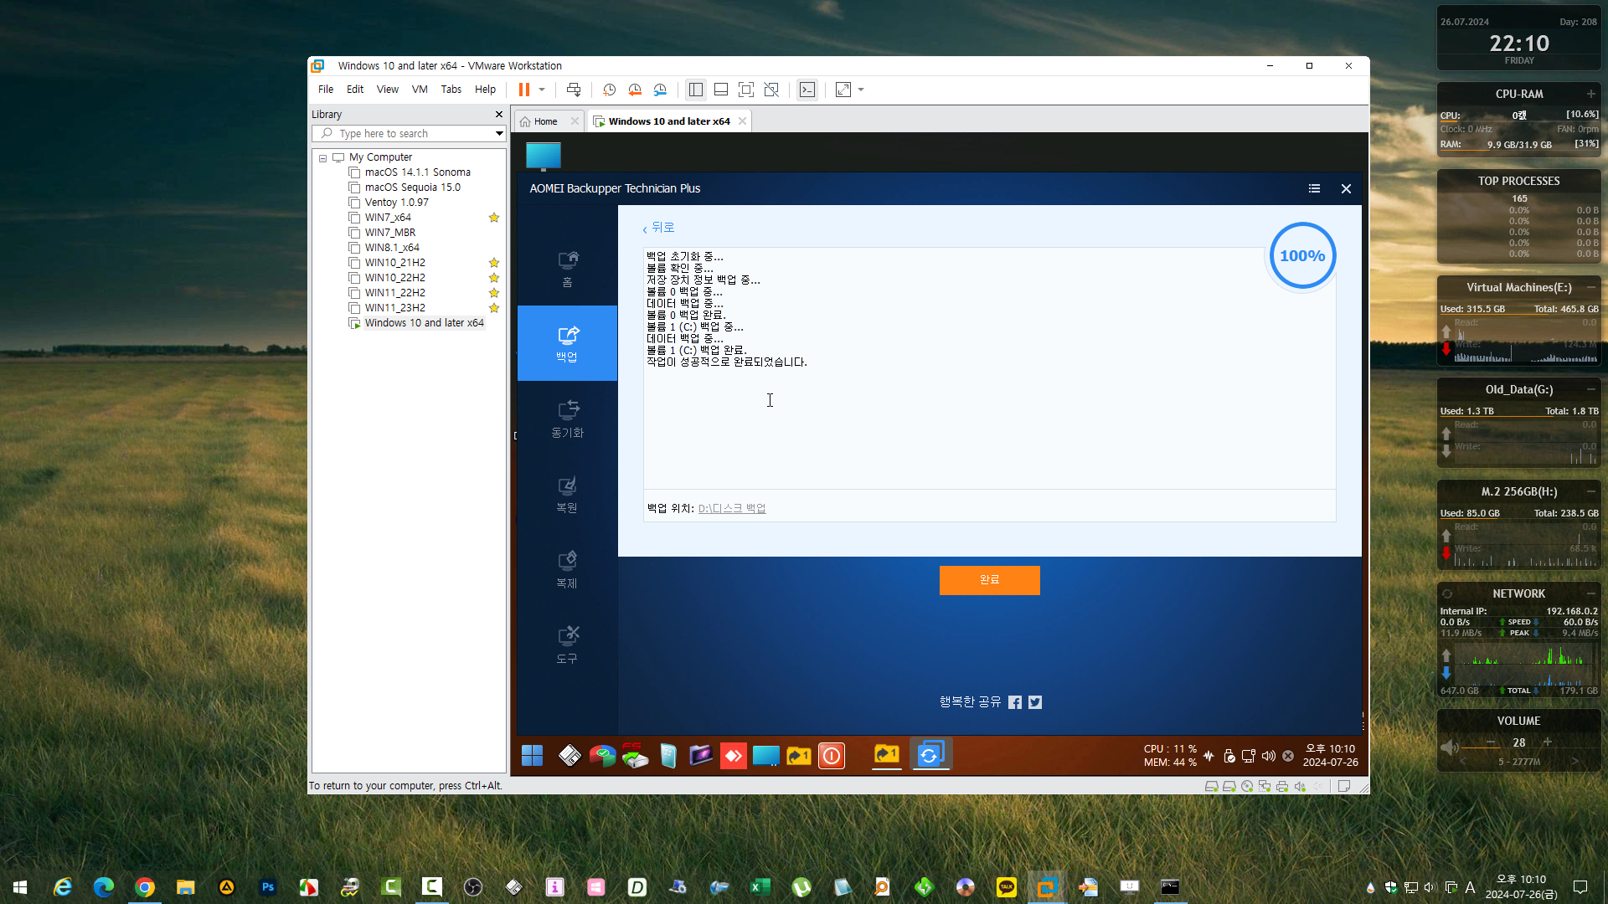Open VMware Tabs menu
1608x904 pixels.
(x=451, y=90)
